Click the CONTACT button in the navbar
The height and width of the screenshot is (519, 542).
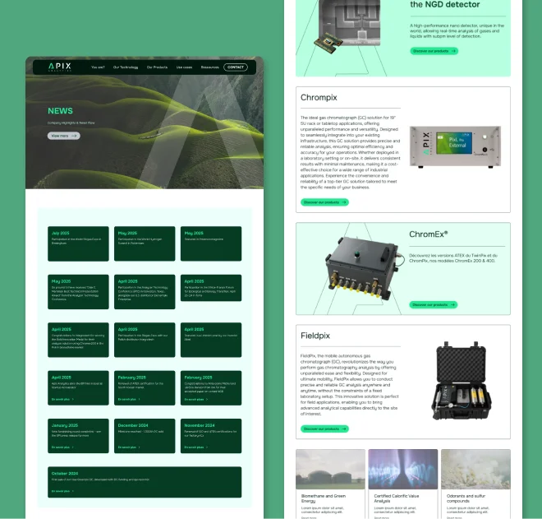pyautogui.click(x=236, y=67)
